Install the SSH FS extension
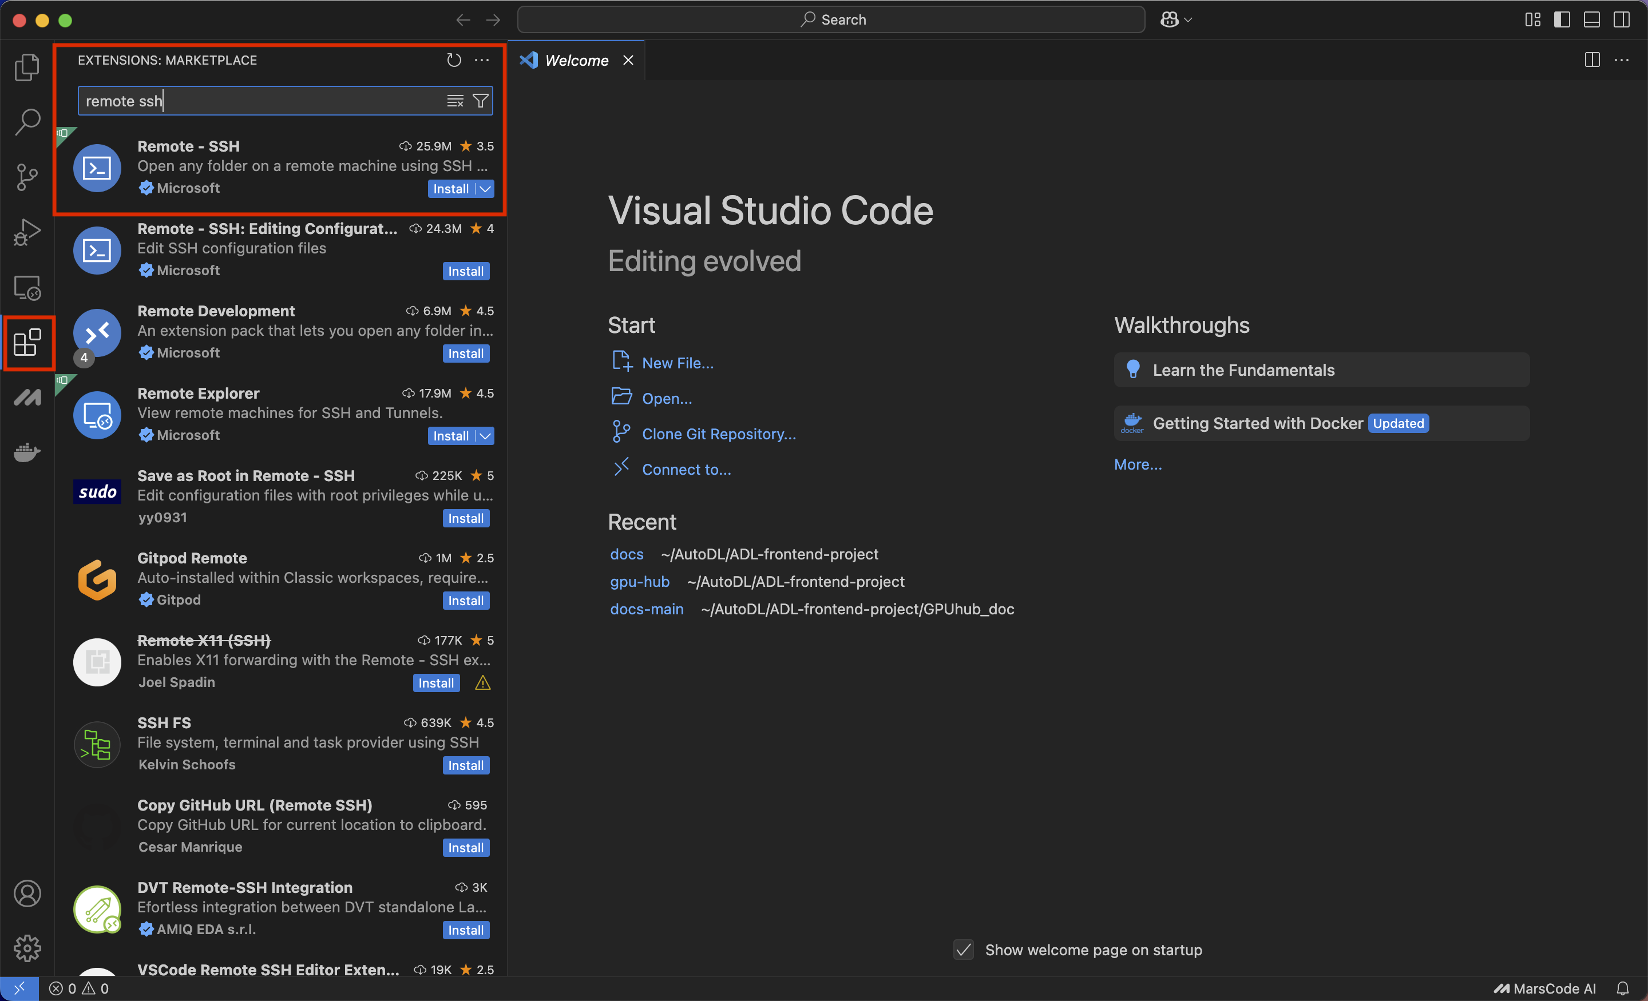Viewport: 1648px width, 1001px height. point(466,766)
